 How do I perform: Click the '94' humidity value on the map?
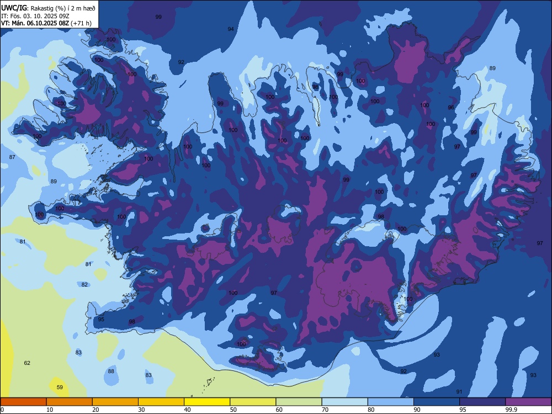(231, 29)
